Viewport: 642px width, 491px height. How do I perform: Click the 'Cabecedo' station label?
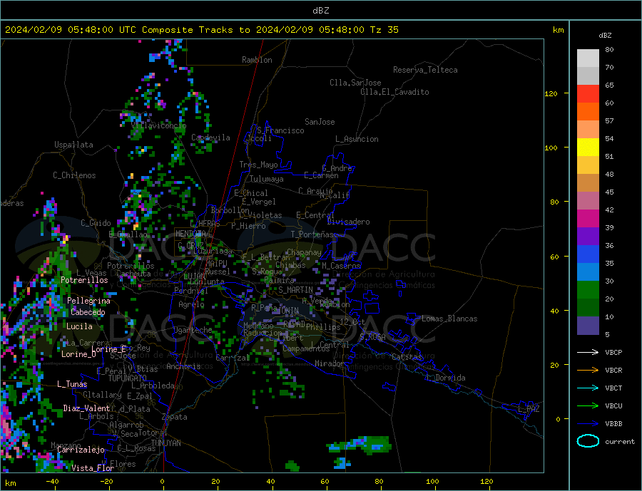tap(88, 312)
